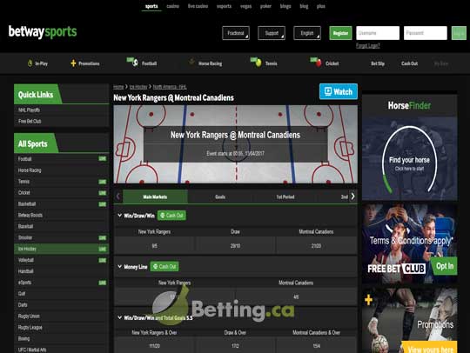Open the blog top menu item
Viewport: 470px width, 353px height.
coord(304,6)
